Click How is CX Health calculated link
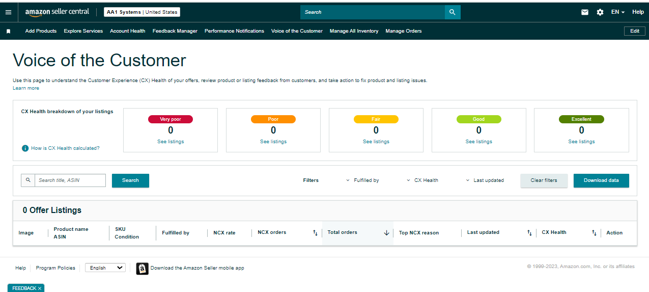The image size is (649, 292). click(65, 148)
